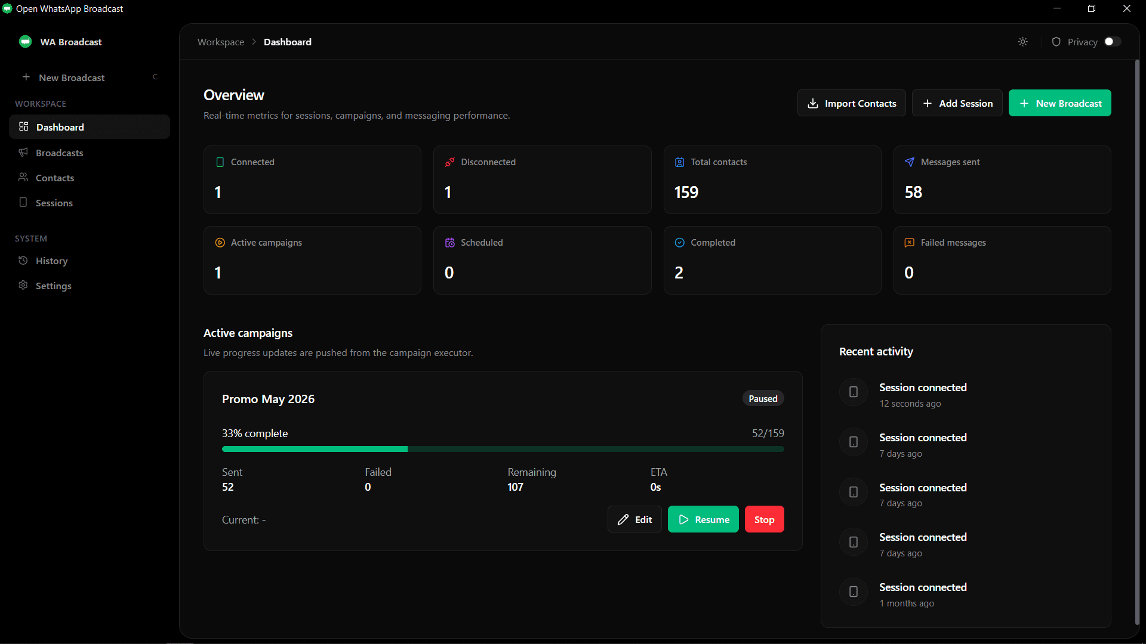Click the Broadcasts megaphone icon

tap(23, 152)
